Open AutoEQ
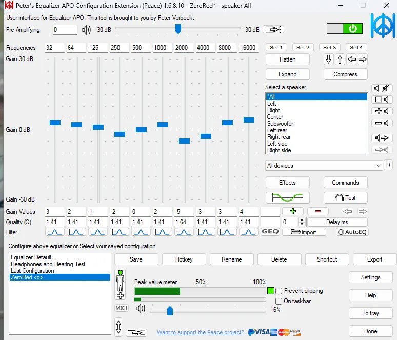This screenshot has width=397, height=340. pos(352,232)
